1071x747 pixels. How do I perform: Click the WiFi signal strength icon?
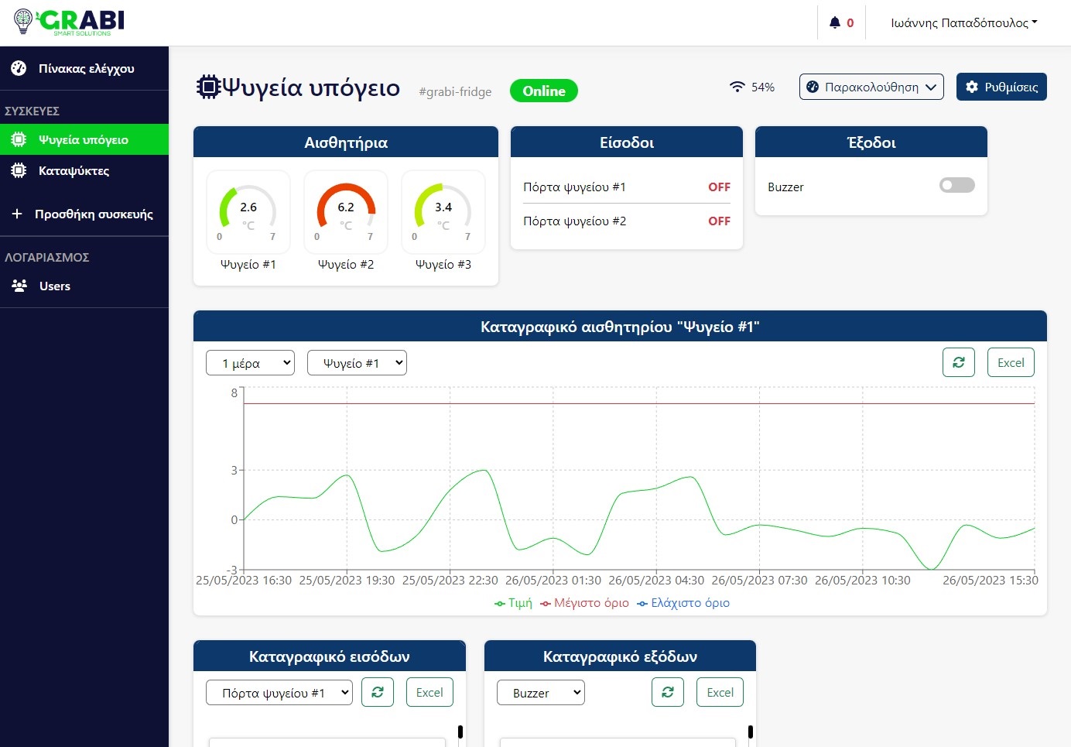737,87
